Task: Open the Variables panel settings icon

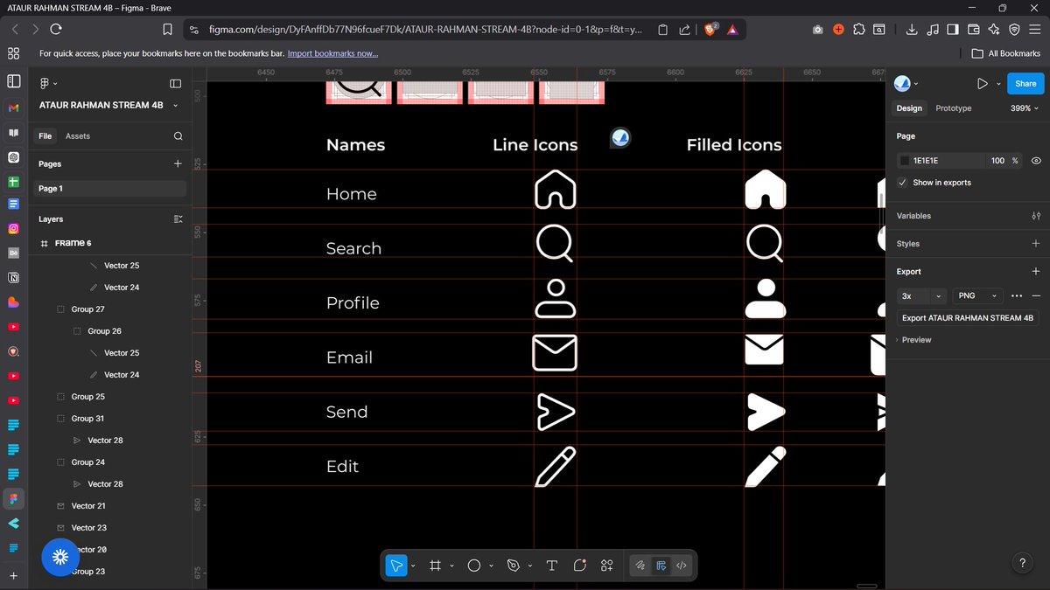Action: click(x=1036, y=216)
